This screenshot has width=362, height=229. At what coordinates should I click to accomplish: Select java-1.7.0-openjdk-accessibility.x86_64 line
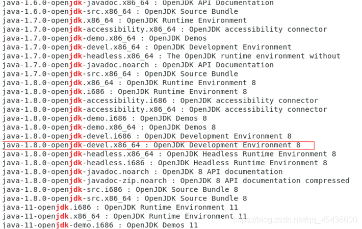(165, 29)
